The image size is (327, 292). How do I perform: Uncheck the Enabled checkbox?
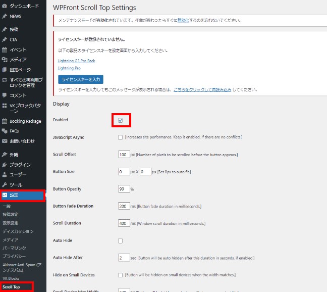click(x=120, y=120)
